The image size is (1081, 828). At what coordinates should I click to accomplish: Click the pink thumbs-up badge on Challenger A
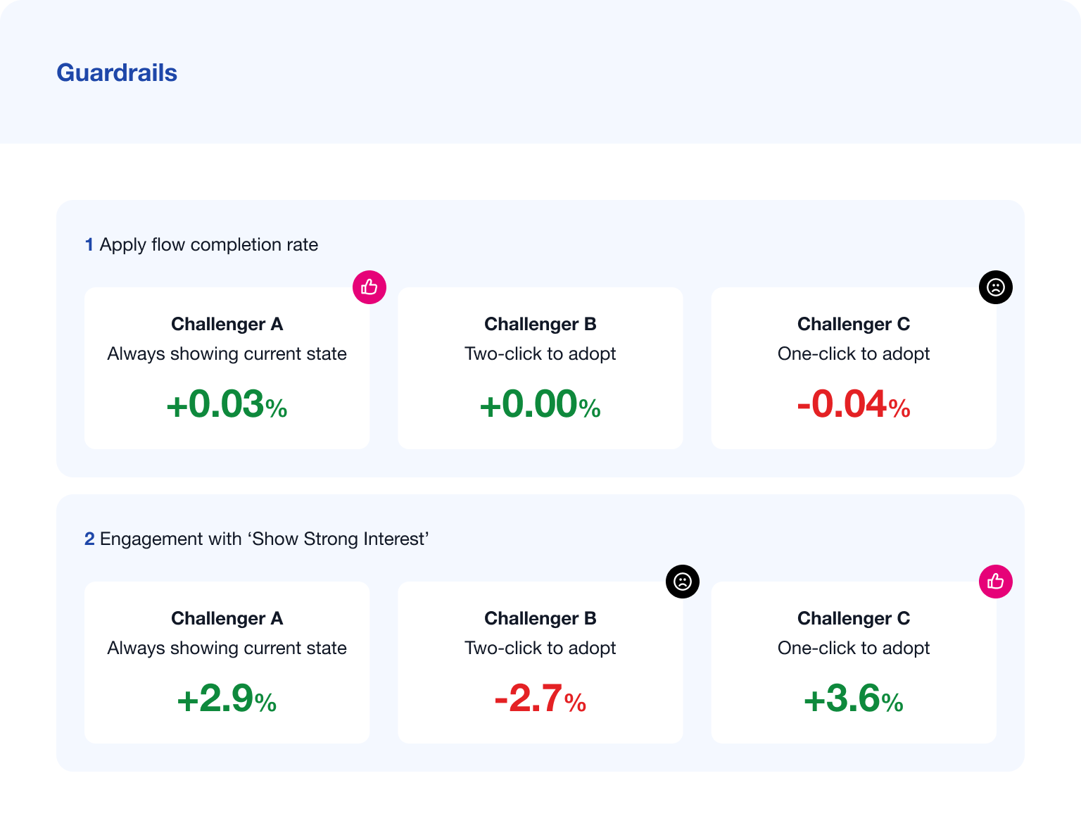pos(369,287)
